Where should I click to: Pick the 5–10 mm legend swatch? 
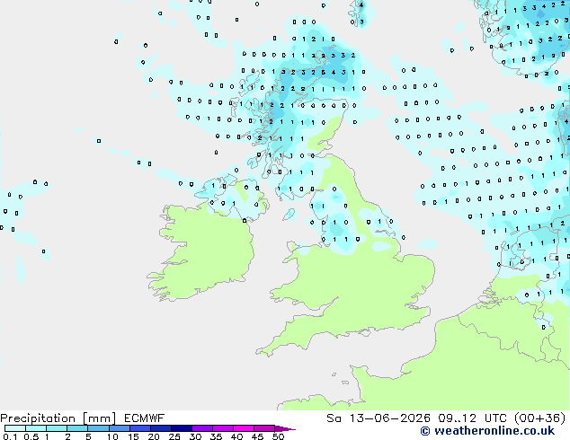click(98, 428)
